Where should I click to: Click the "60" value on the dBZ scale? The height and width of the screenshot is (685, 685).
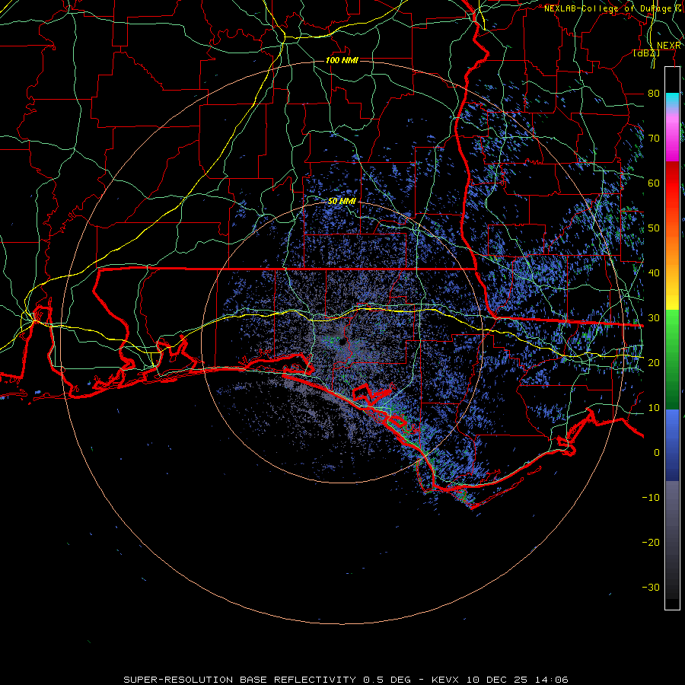coord(654,183)
